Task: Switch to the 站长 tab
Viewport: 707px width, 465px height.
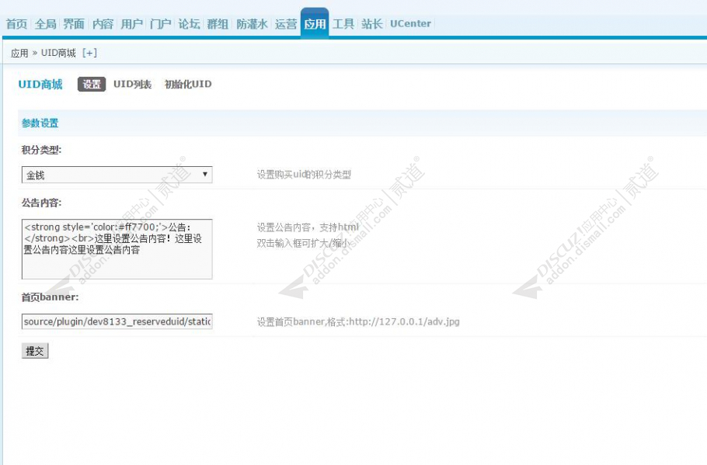Action: tap(372, 24)
